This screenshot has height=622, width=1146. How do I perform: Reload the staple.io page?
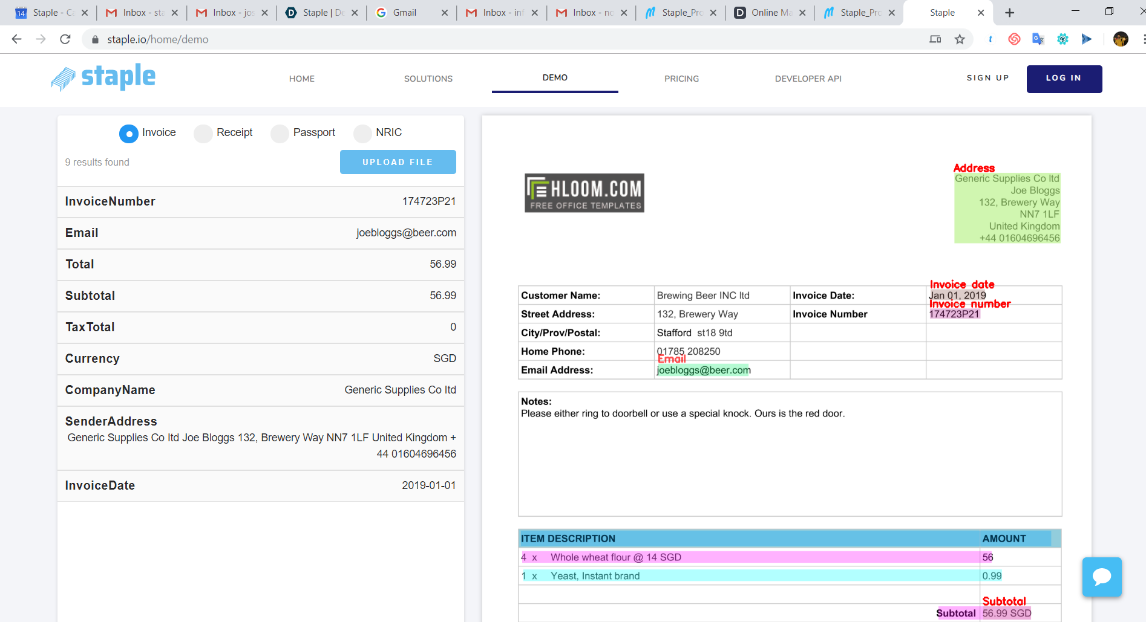[65, 39]
